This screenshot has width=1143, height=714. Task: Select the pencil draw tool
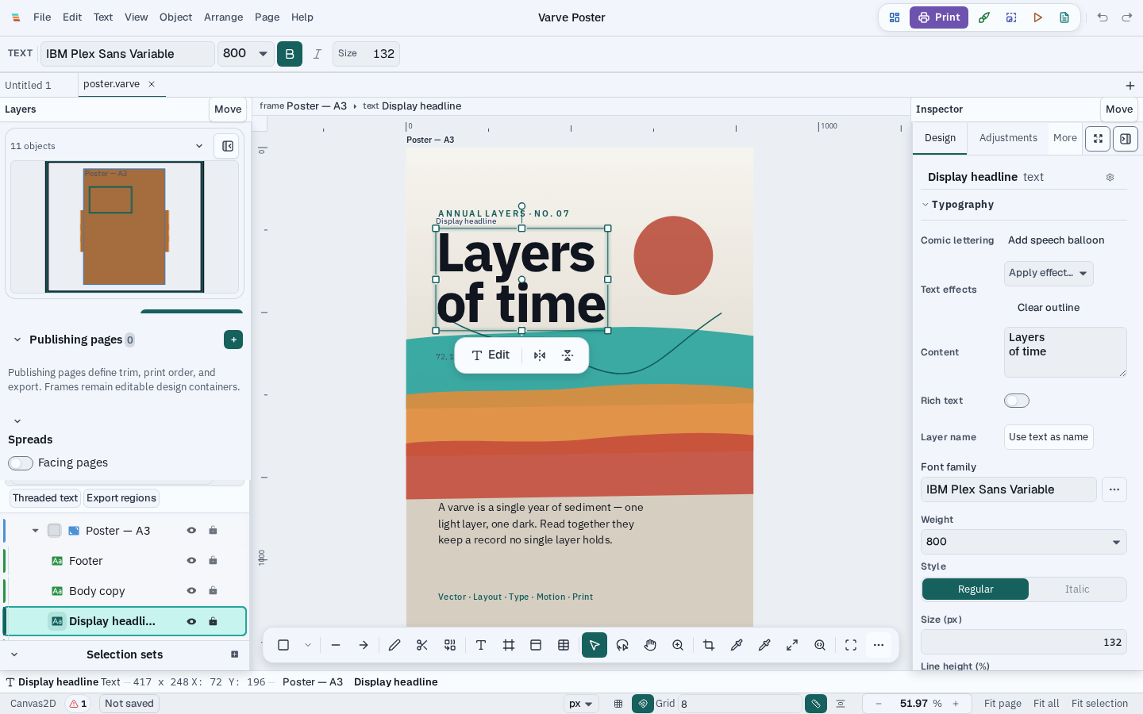[394, 645]
